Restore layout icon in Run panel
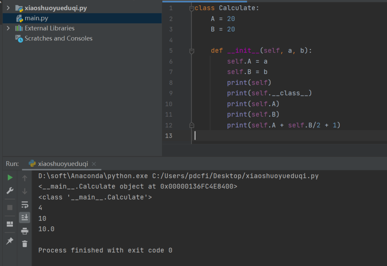 tap(10, 224)
